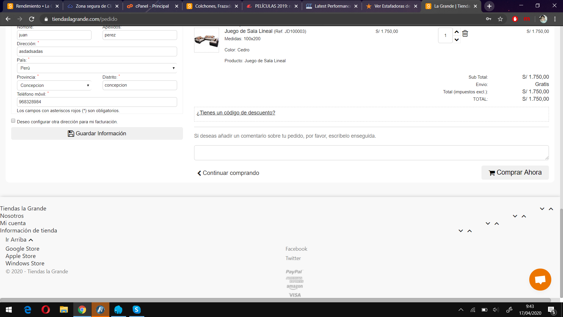
Task: Delete Juego de Sala Lineal with trash icon
Action: click(x=465, y=33)
